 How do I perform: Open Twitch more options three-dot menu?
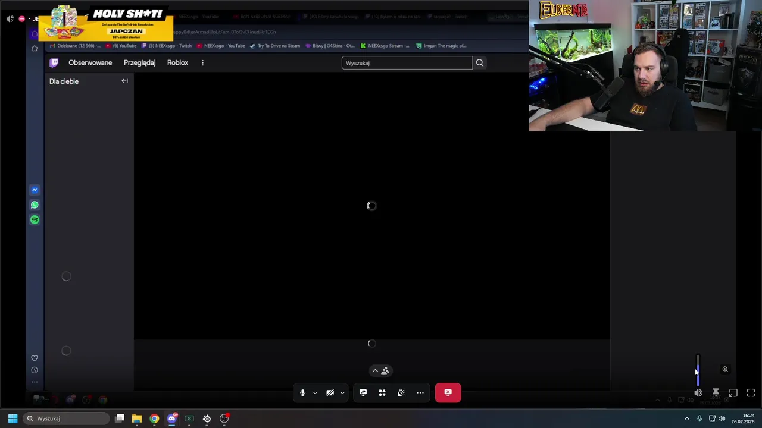(x=202, y=62)
